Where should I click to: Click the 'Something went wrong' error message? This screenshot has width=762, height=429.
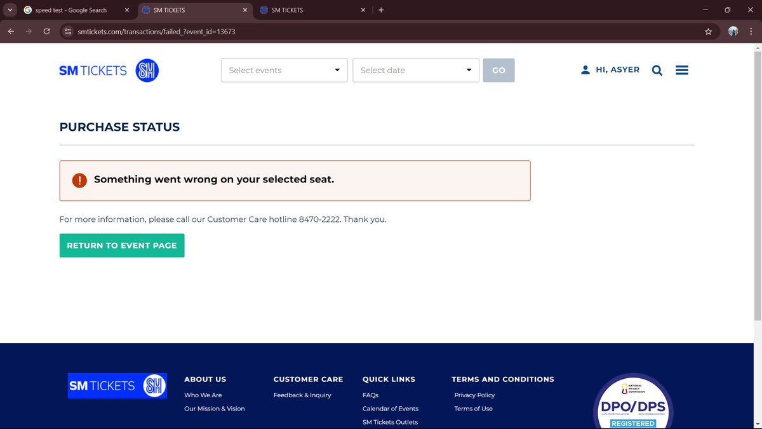point(214,180)
